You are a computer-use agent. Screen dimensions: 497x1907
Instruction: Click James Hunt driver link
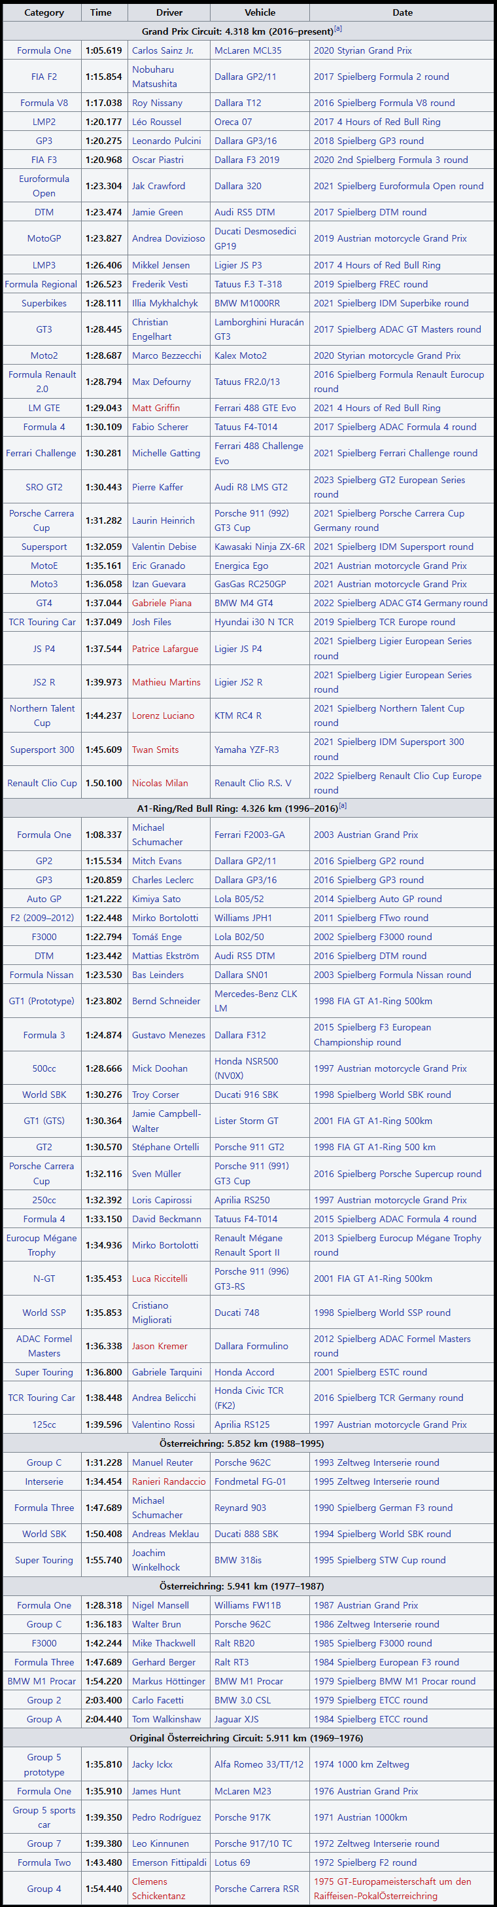(157, 1792)
